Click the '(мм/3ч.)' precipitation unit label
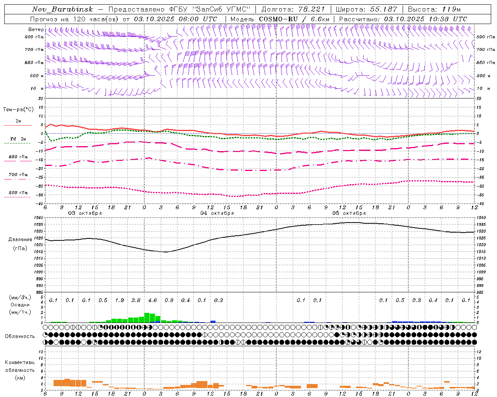497x397 pixels. tap(19, 297)
